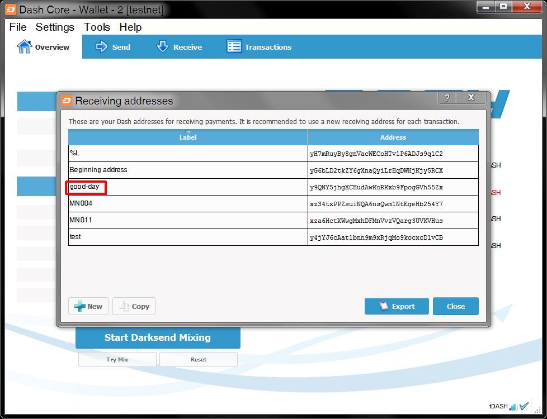This screenshot has height=419, width=547.
Task: Open the Help menu
Action: tap(130, 27)
